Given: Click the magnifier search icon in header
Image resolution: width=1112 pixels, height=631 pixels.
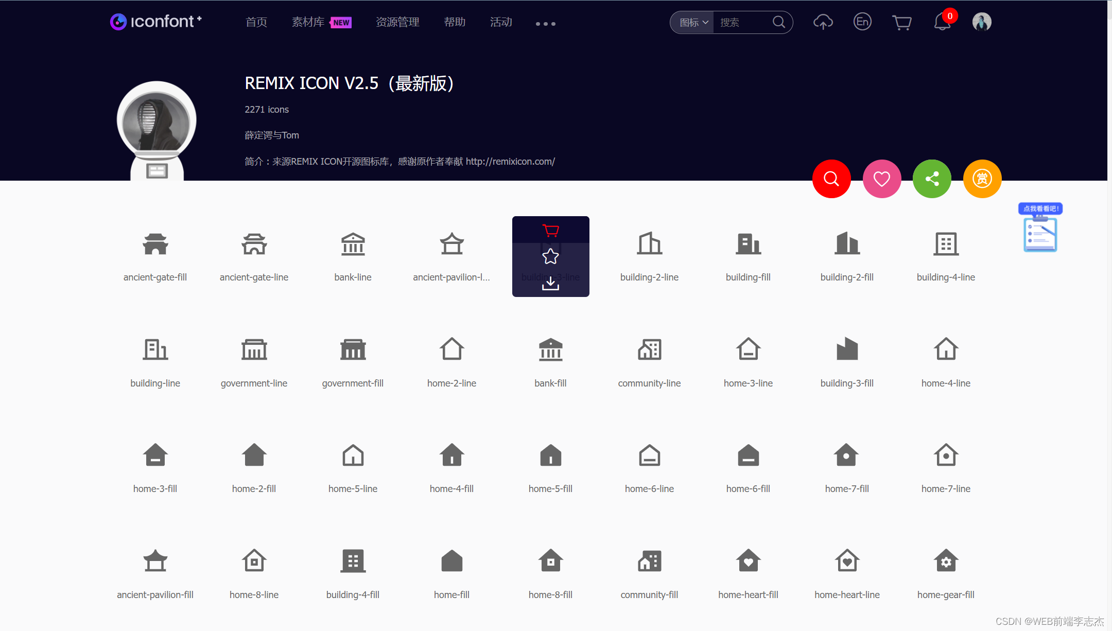Looking at the screenshot, I should (x=779, y=22).
